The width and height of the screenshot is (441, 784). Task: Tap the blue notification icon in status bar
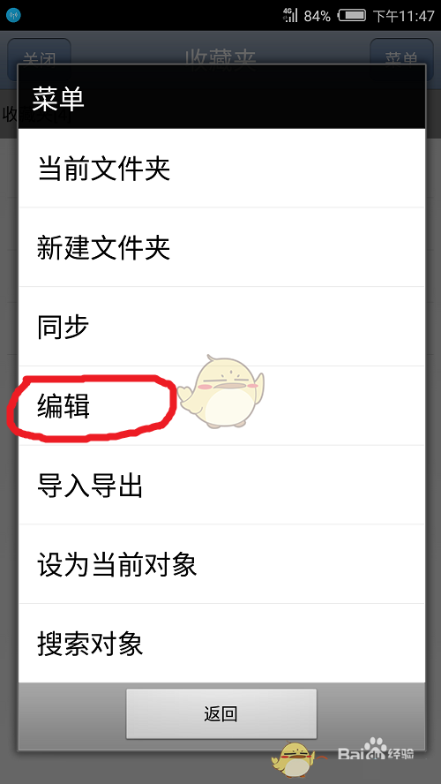coord(13,16)
